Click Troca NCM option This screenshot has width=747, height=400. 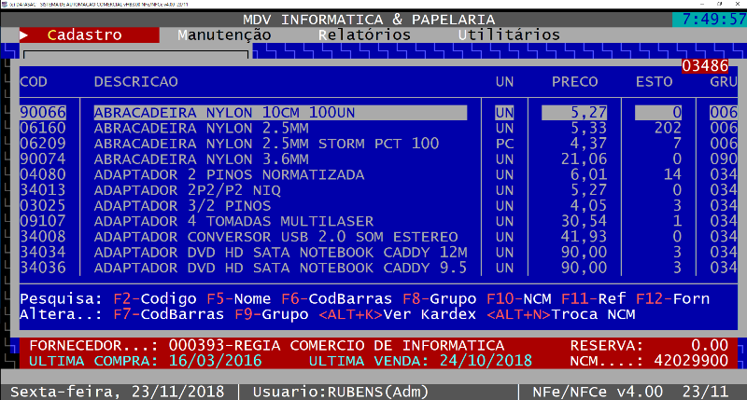[598, 315]
